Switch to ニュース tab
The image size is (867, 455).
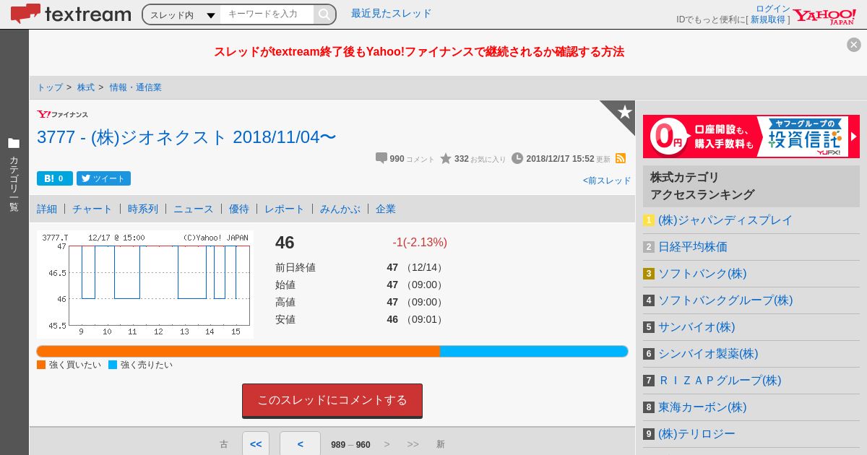194,209
